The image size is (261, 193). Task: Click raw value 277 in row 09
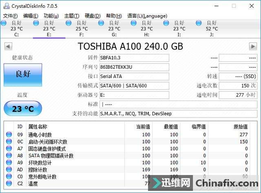click(x=244, y=135)
